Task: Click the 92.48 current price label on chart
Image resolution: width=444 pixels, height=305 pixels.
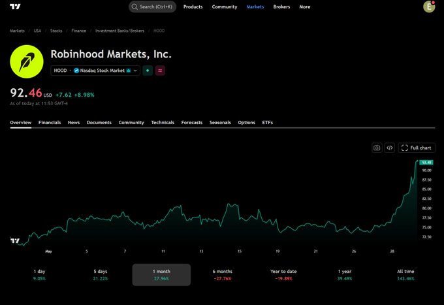Action: click(x=426, y=162)
